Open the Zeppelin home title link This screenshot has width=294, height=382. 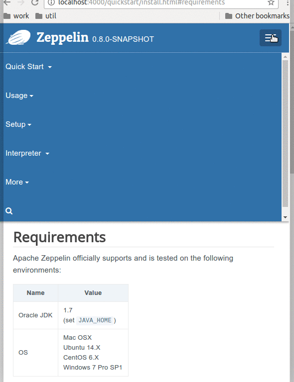(x=62, y=37)
